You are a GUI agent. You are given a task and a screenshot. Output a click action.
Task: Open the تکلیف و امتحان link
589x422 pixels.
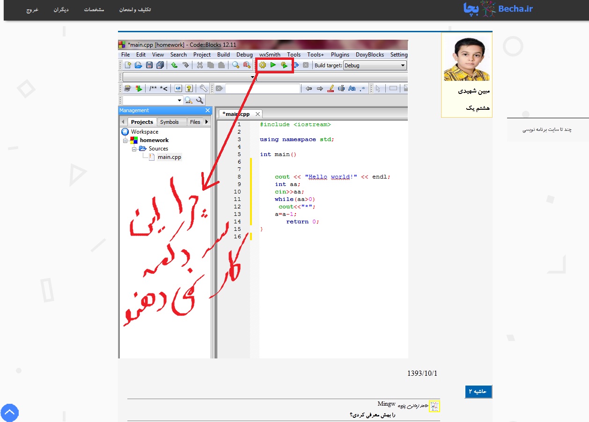coord(135,10)
